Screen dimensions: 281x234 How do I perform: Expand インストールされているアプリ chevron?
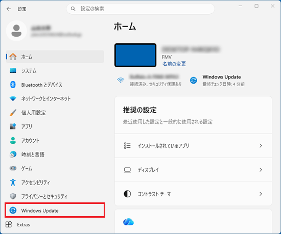tap(261, 146)
